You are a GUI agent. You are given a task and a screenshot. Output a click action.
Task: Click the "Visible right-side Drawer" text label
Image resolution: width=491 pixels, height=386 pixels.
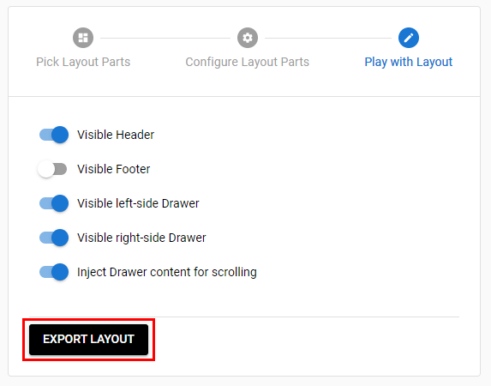click(x=141, y=238)
